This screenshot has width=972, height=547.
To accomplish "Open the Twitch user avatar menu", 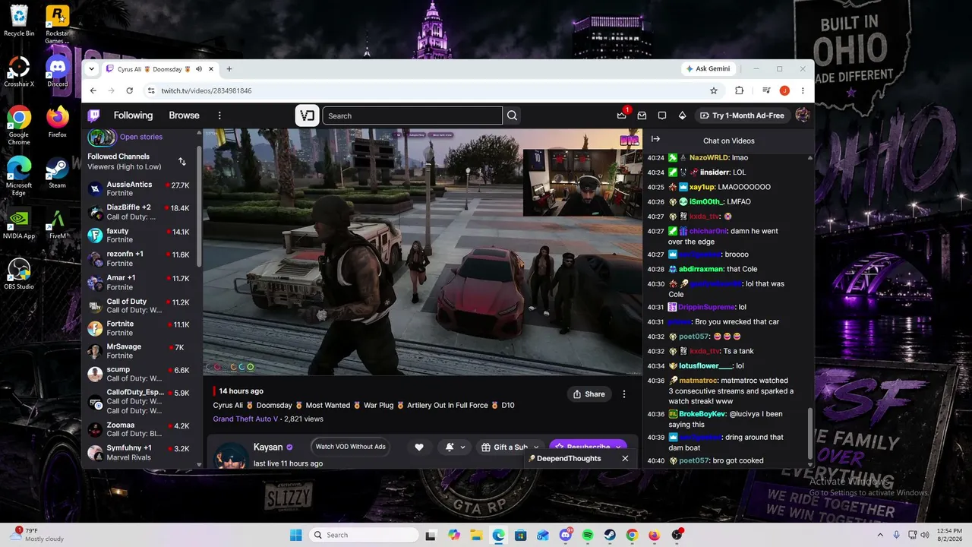I will pos(803,115).
